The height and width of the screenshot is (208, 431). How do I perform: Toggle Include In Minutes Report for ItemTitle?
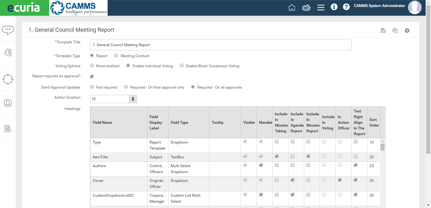(308, 156)
